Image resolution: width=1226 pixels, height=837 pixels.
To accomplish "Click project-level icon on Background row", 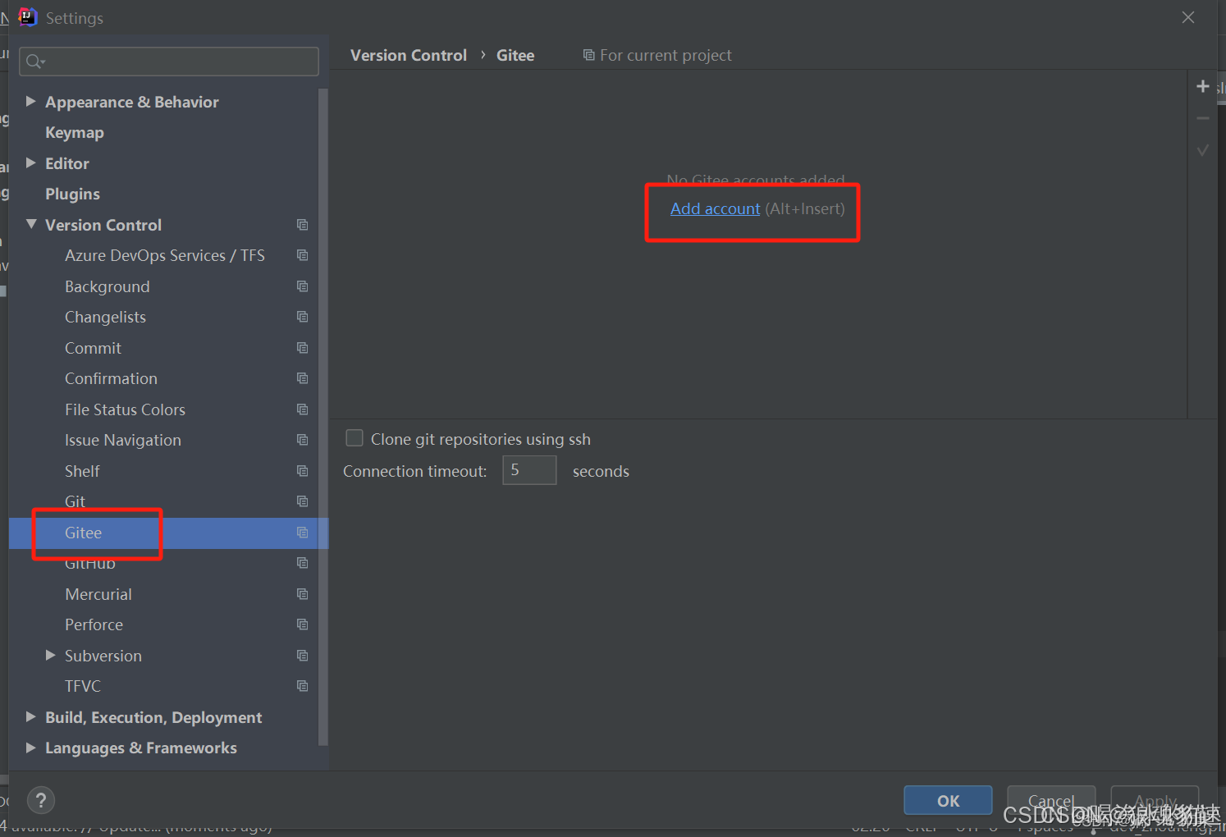I will (x=302, y=286).
